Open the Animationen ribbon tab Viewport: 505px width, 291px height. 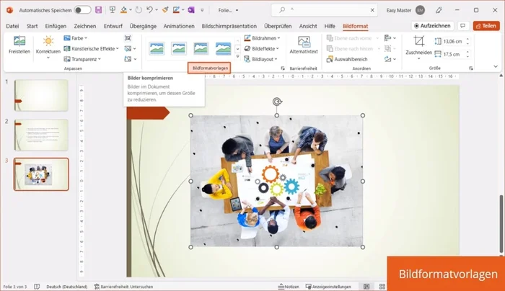pos(179,25)
